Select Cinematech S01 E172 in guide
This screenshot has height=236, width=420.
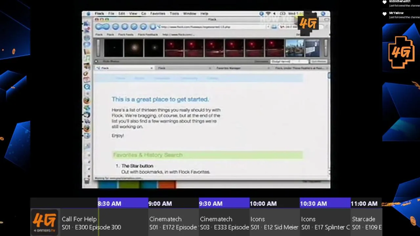pyautogui.click(x=173, y=223)
